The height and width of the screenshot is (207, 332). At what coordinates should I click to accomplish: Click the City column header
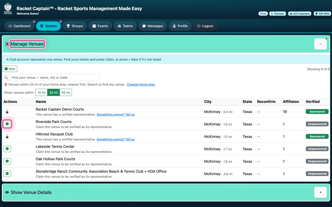tap(208, 102)
